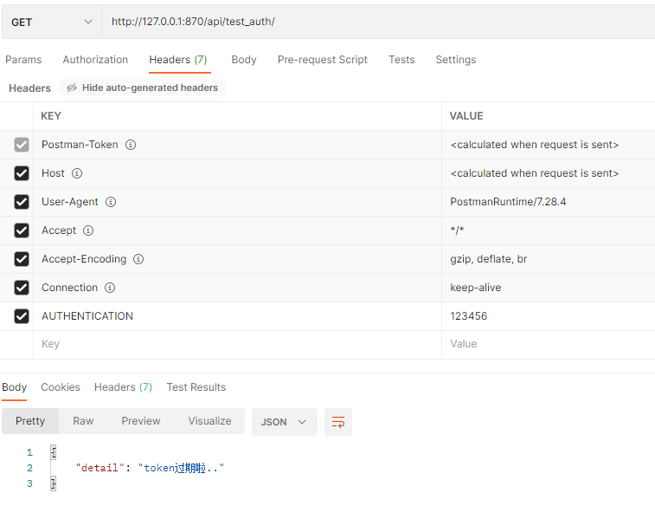Switch to the Authorization tab
The height and width of the screenshot is (506, 655).
(x=95, y=60)
